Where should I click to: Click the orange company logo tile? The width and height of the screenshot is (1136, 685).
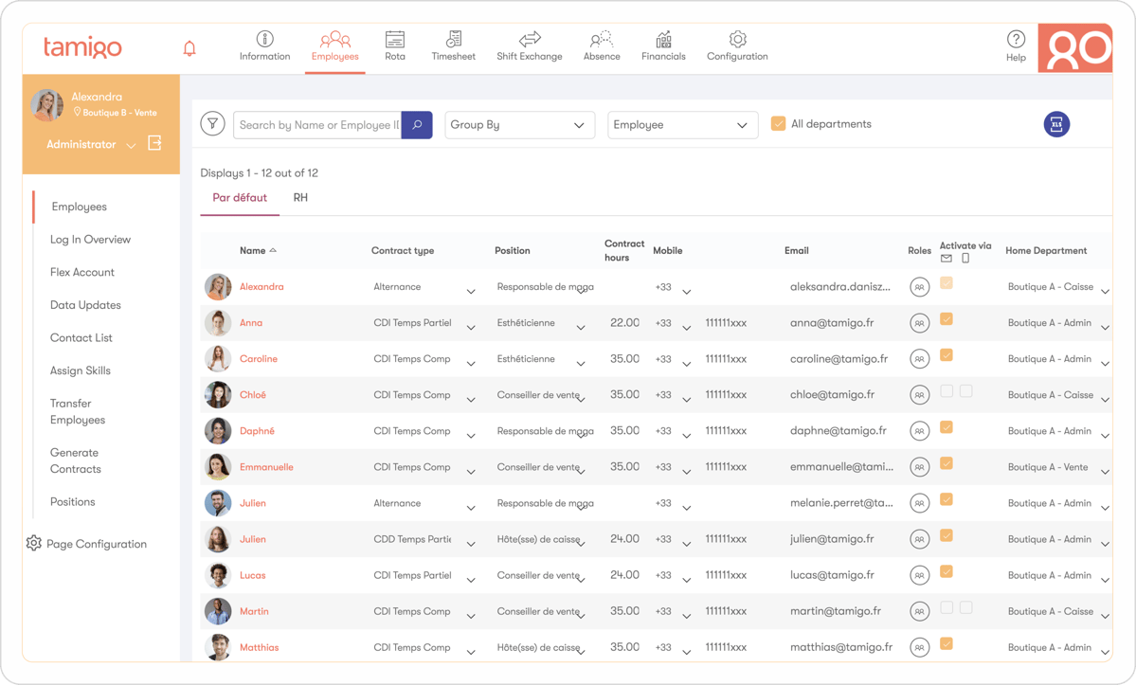pyautogui.click(x=1075, y=47)
